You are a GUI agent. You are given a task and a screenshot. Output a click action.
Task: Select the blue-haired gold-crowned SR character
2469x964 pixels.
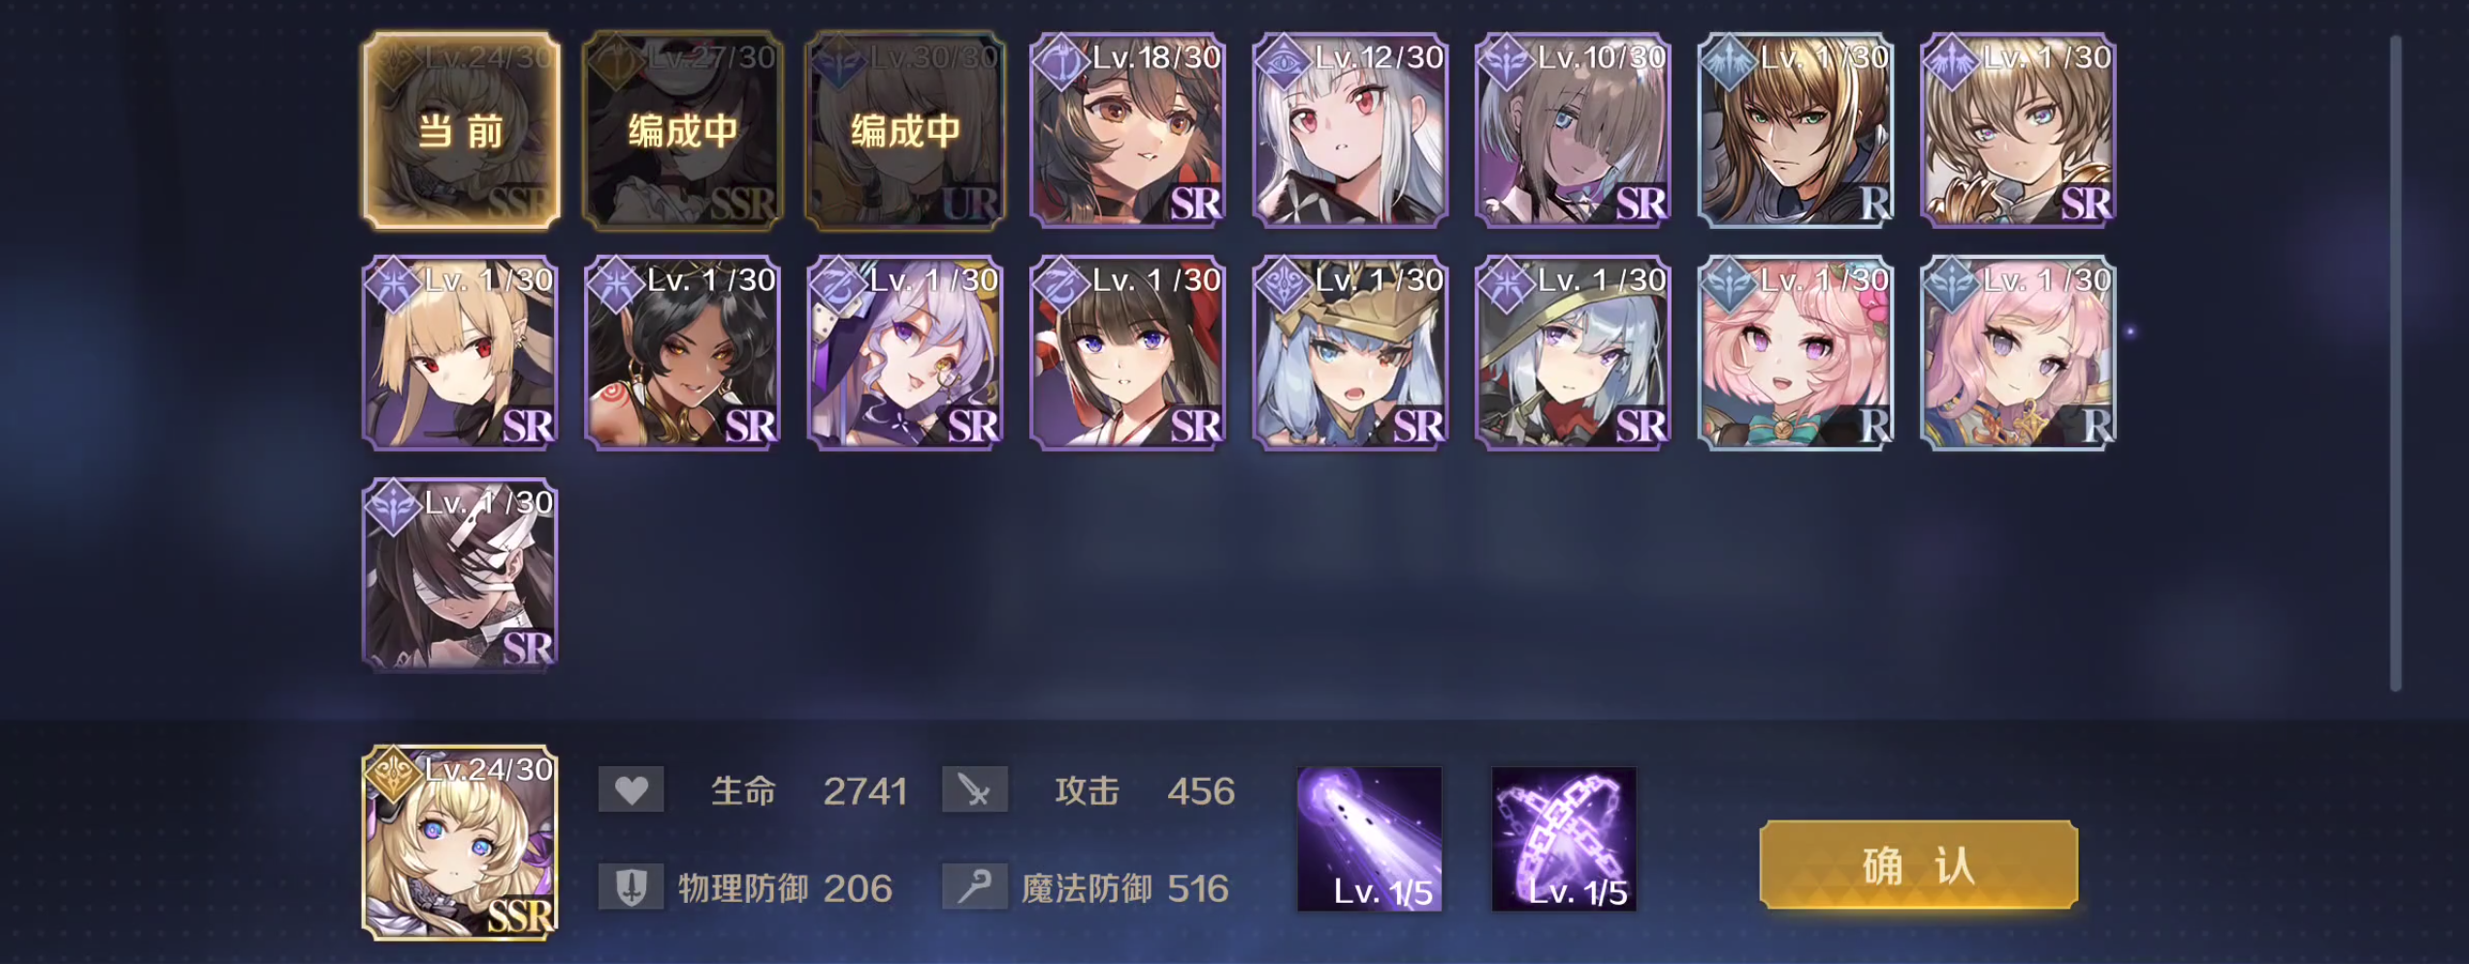(x=1350, y=353)
